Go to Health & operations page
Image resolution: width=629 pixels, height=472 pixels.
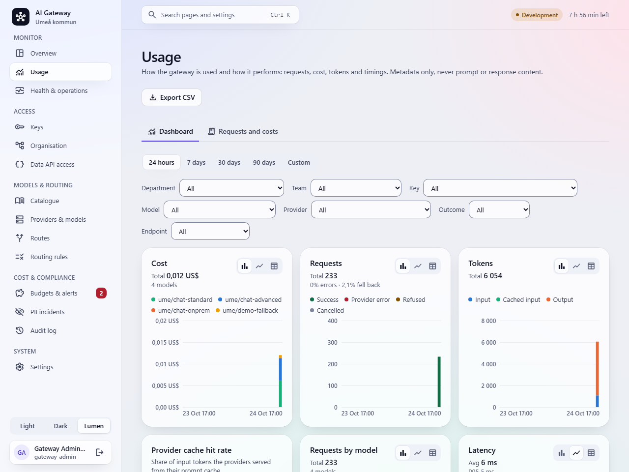[x=60, y=90]
